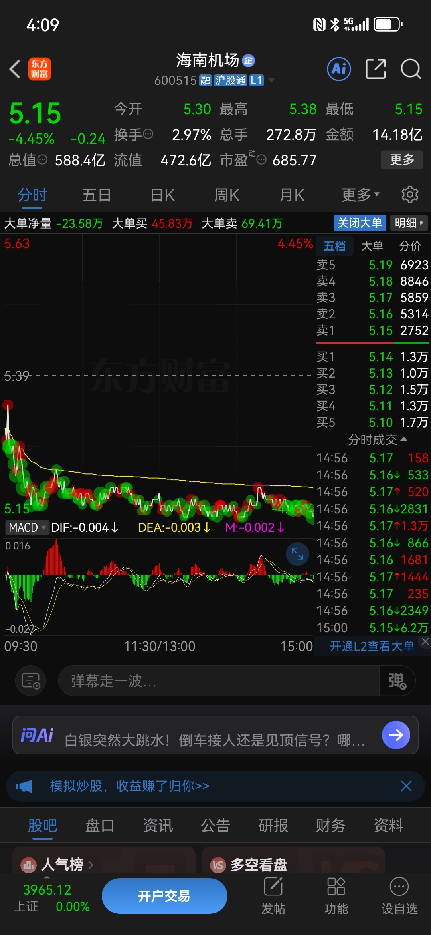431x935 pixels.
Task: Close the 模拟炒股 banner
Action: [406, 786]
